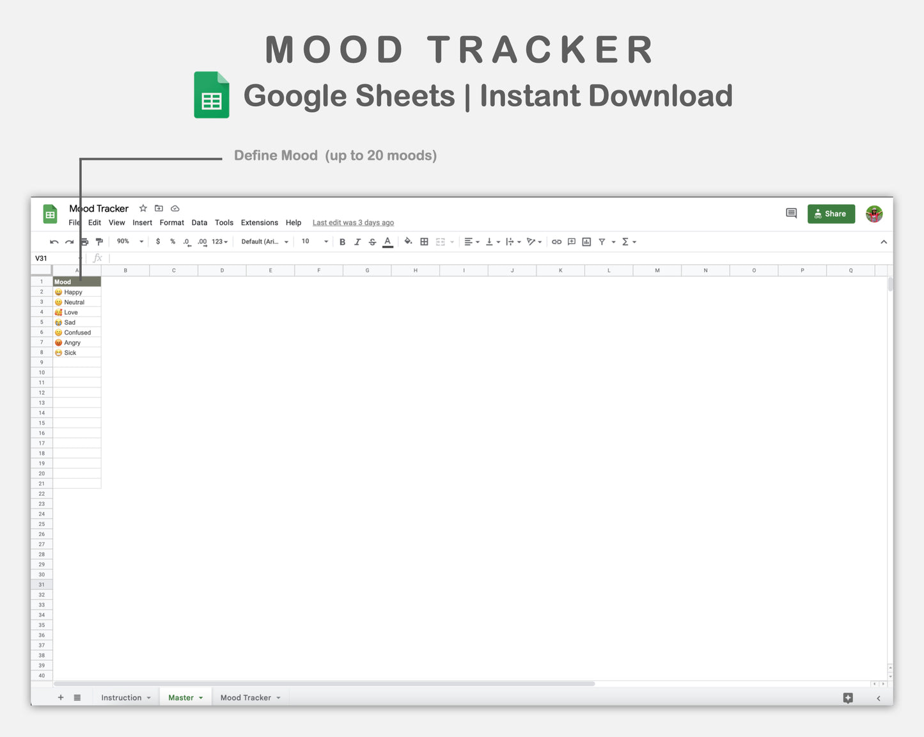
Task: Toggle strikethrough formatting
Action: tap(372, 241)
